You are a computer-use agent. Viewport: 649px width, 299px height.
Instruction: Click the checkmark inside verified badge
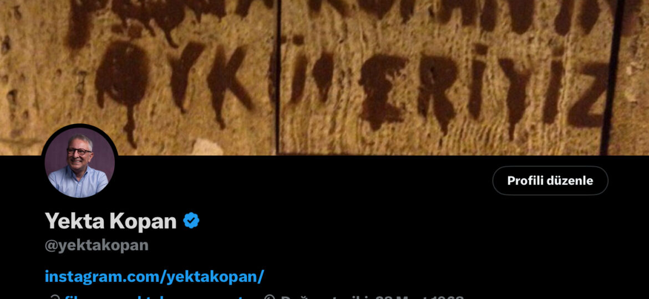coord(191,220)
